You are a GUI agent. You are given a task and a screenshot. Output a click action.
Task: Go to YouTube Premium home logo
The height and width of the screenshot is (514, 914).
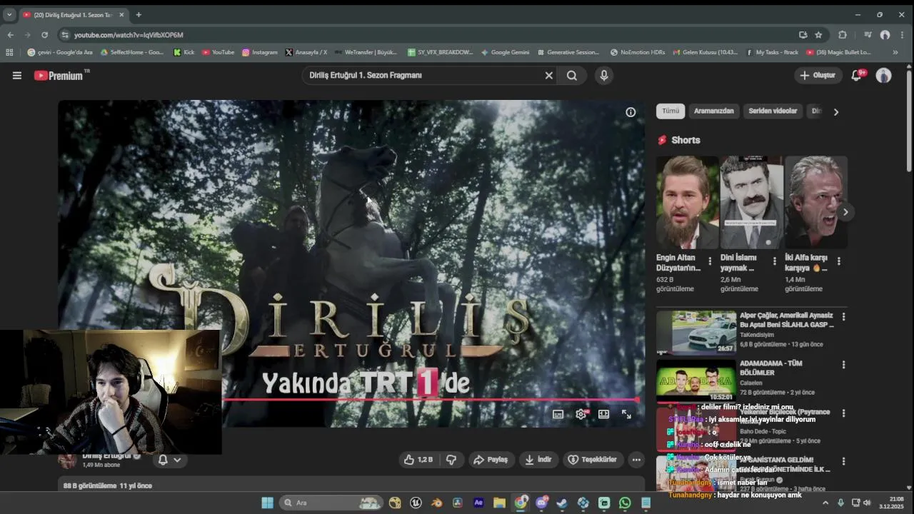click(60, 75)
